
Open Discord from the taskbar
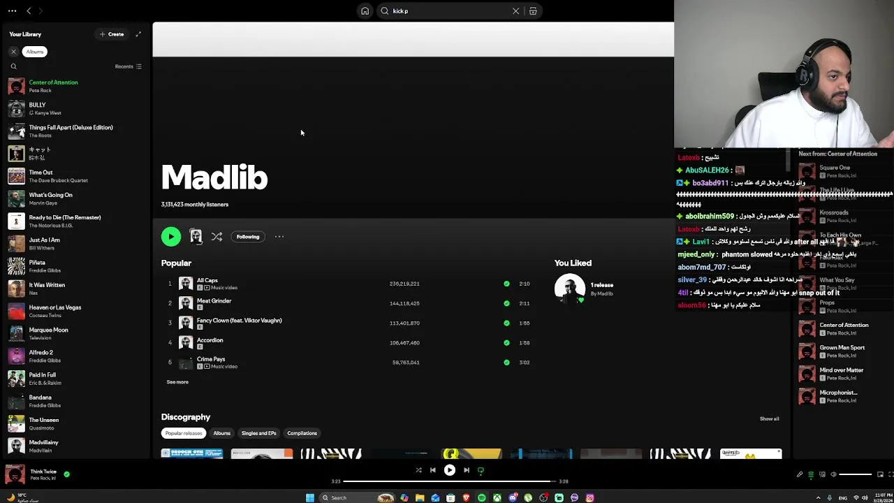pyautogui.click(x=513, y=497)
